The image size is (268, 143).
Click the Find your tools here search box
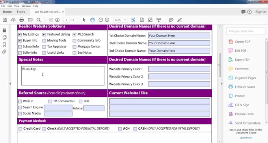pyautogui.click(x=246, y=31)
